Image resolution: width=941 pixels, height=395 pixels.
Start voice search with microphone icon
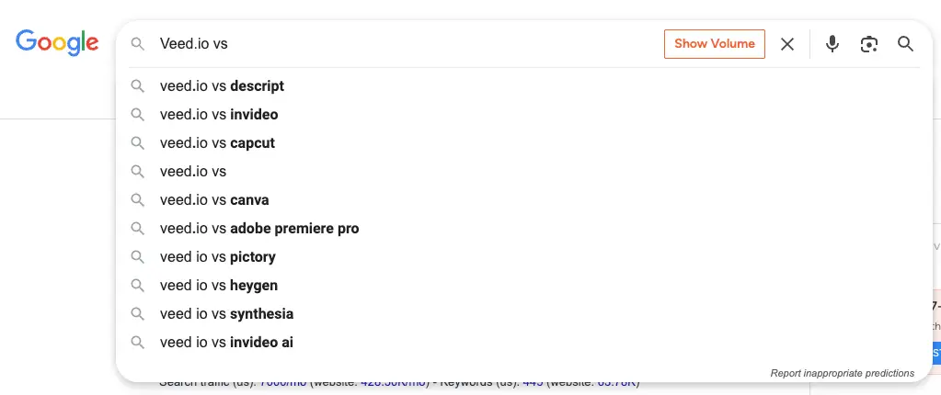[x=832, y=44]
